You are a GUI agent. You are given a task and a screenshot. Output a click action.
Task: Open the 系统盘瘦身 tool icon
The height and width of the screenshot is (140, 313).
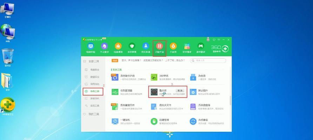[193, 106]
